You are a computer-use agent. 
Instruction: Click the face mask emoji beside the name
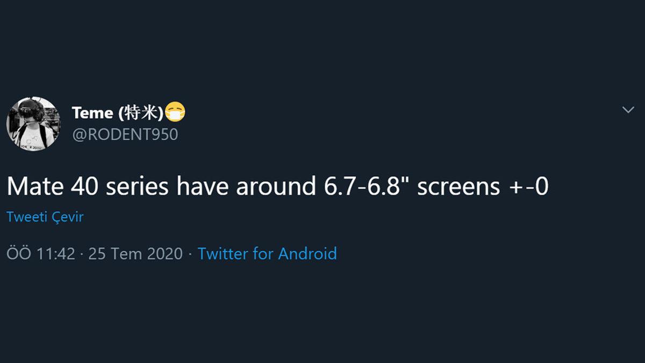(x=175, y=113)
